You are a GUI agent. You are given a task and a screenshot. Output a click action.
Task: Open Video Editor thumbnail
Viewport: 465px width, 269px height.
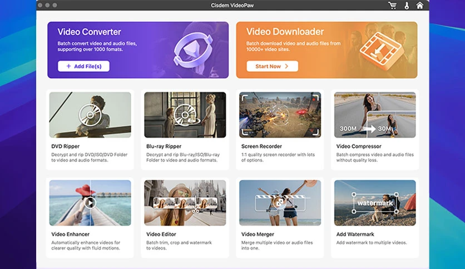coord(185,203)
